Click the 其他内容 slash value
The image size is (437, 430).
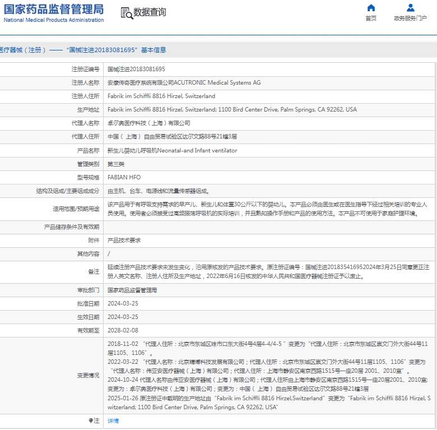click(109, 254)
